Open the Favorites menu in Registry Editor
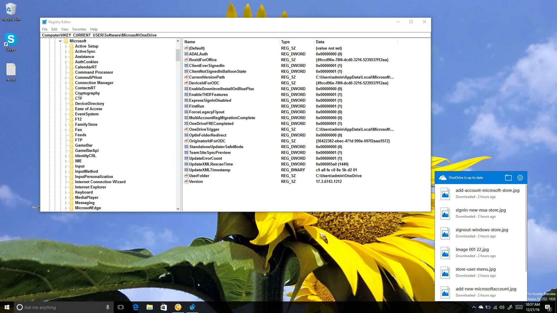Viewport: 557px width, 313px height. (79, 29)
